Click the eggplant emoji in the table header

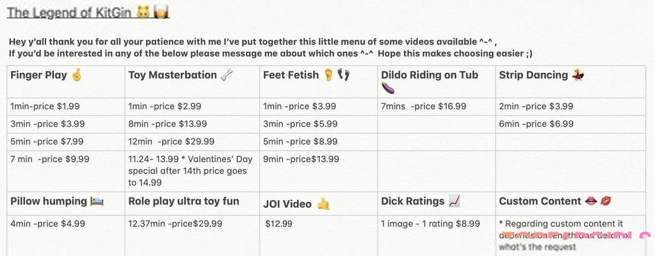(x=388, y=89)
